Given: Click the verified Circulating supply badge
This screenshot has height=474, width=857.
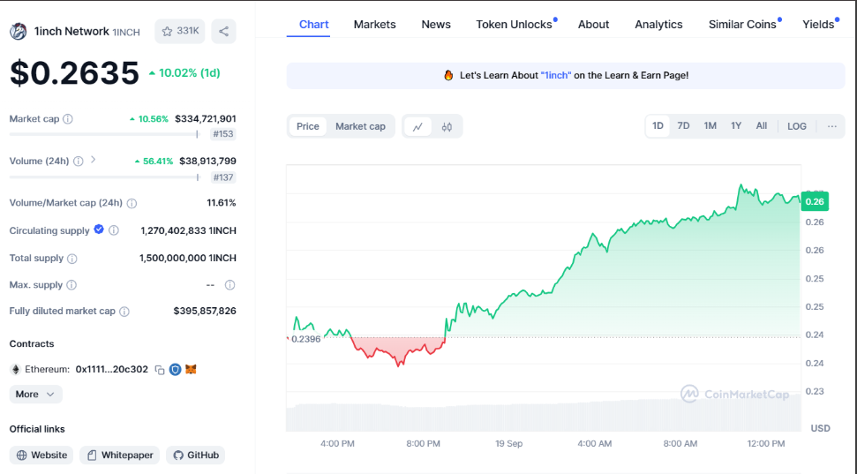Looking at the screenshot, I should point(99,229).
